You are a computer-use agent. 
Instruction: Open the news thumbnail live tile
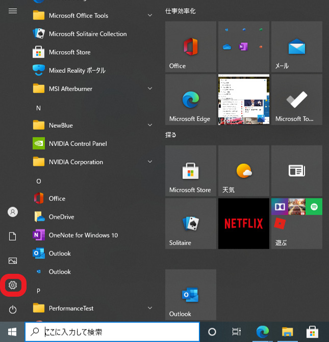(243, 99)
